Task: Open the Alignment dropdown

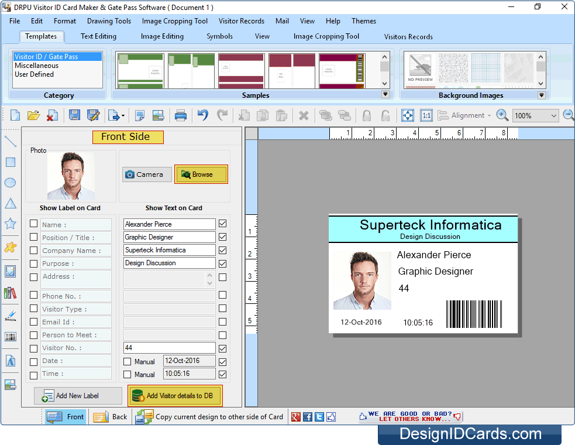Action: click(464, 115)
